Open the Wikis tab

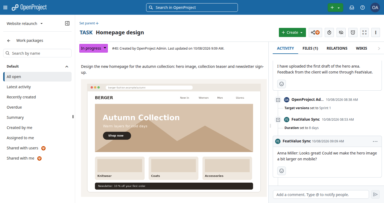(361, 48)
